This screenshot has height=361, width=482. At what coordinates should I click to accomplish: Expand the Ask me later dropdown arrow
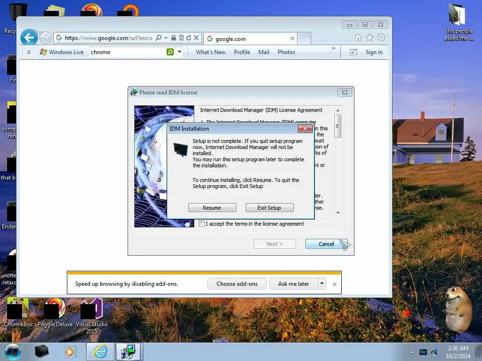pyautogui.click(x=322, y=283)
